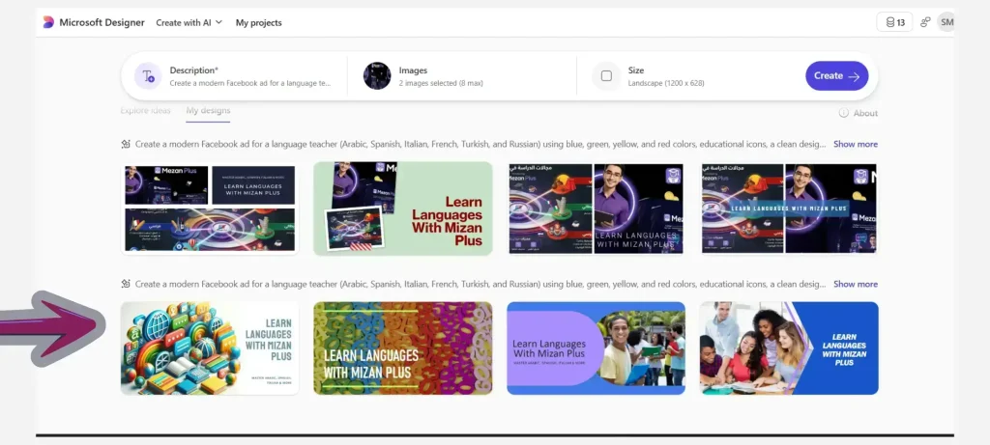Go to My projects
Viewport: 990px width, 445px height.
coord(259,23)
